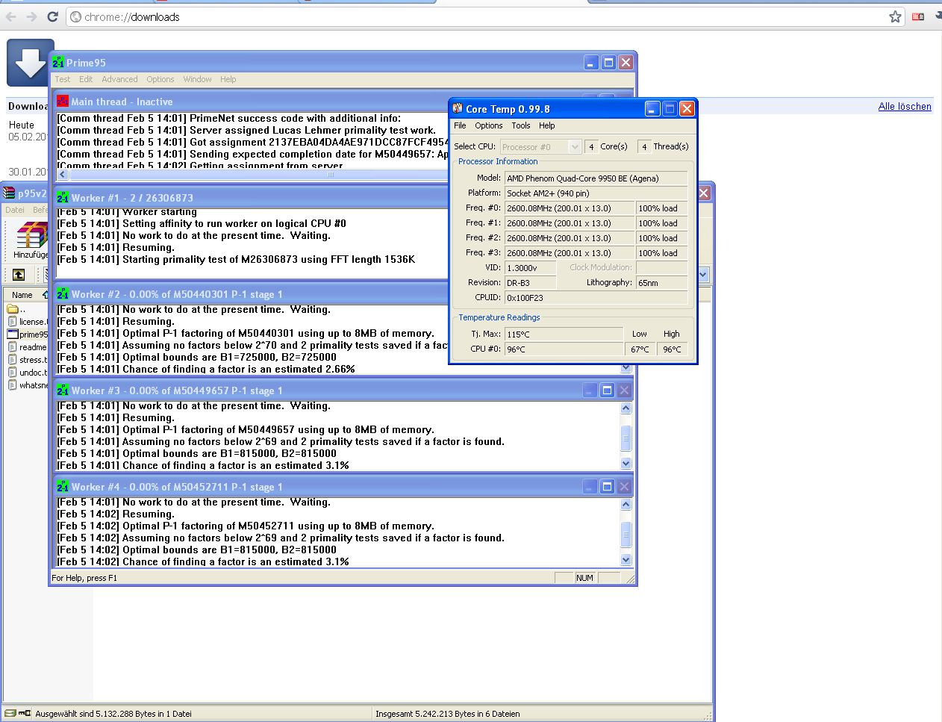Click the mail extension icon in Chrome toolbar

click(x=918, y=16)
